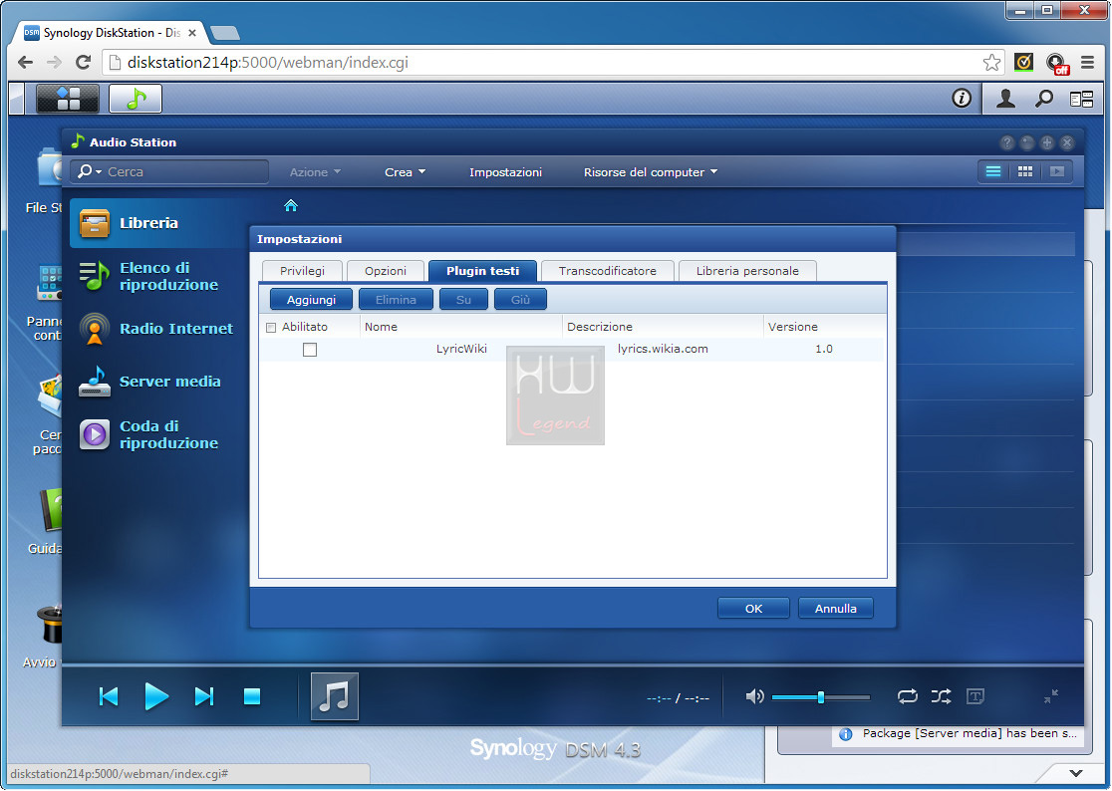The image size is (1112, 791).
Task: Open Impostazioni in the Audio Station toolbar
Action: tap(505, 172)
